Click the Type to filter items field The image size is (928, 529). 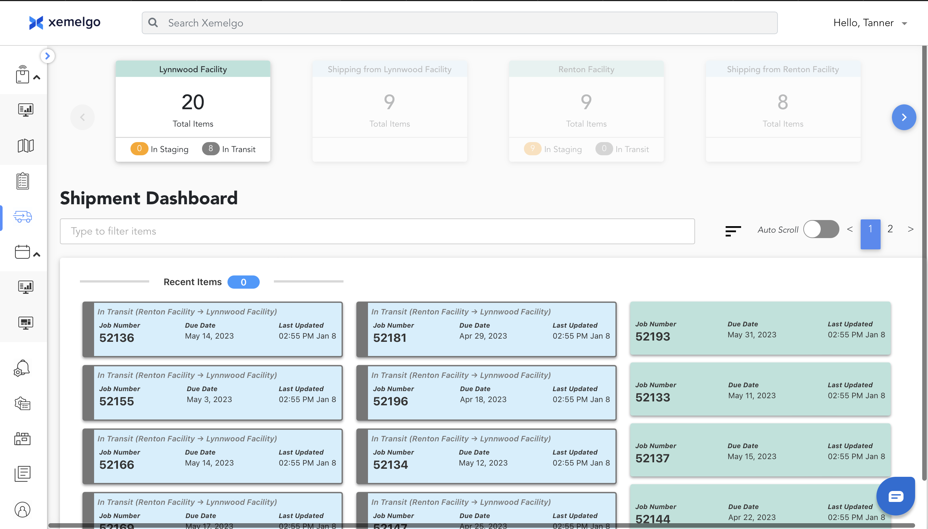pos(377,231)
